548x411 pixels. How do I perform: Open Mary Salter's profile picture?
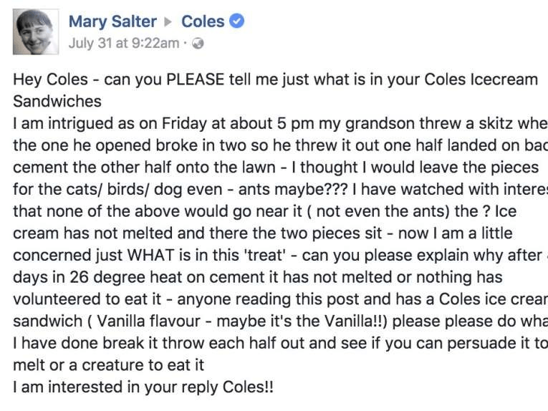coord(36,32)
